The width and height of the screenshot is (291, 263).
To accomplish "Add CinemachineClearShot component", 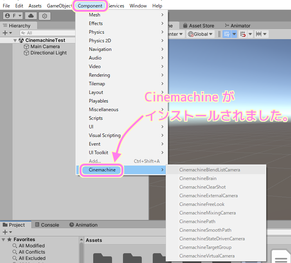I will [216, 187].
